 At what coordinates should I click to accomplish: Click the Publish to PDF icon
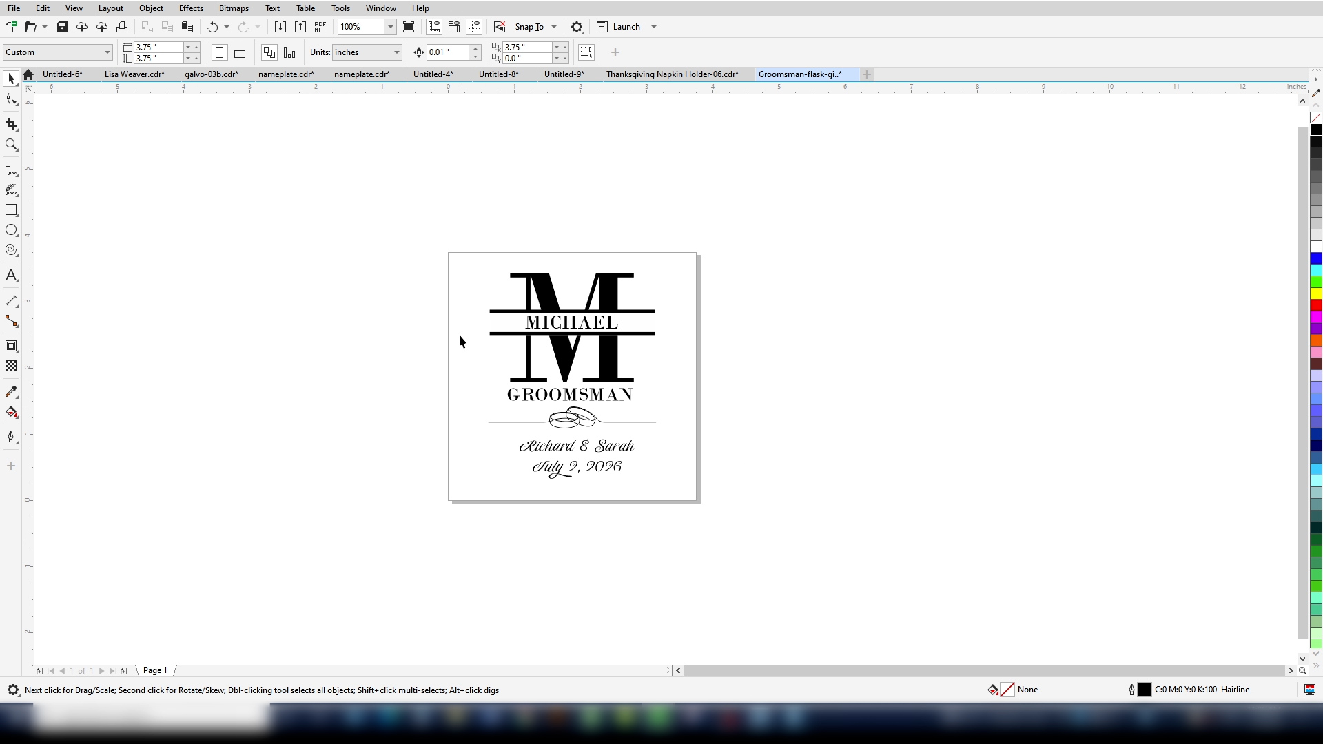320,27
